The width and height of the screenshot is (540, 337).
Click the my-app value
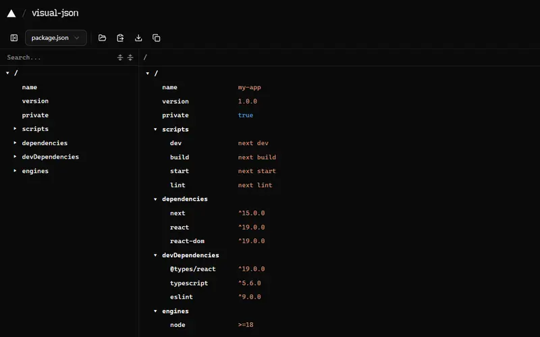click(249, 87)
